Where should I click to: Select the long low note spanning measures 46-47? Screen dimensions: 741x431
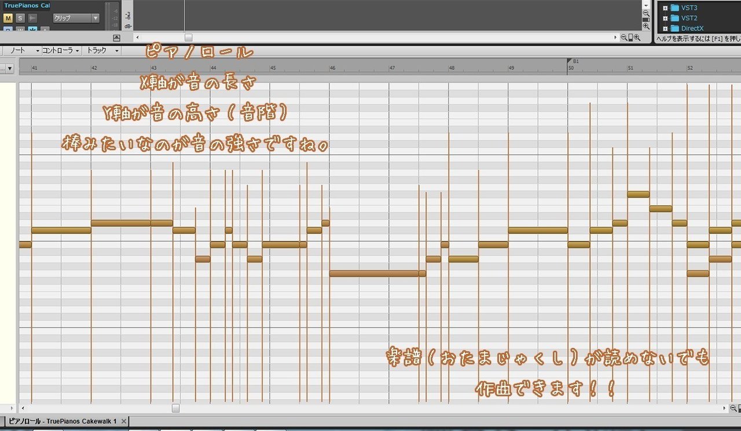click(x=374, y=273)
